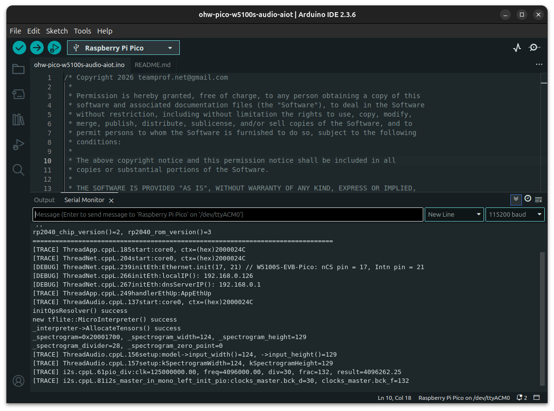
Task: Open the Sketchbook folder sidebar icon
Action: [18, 69]
